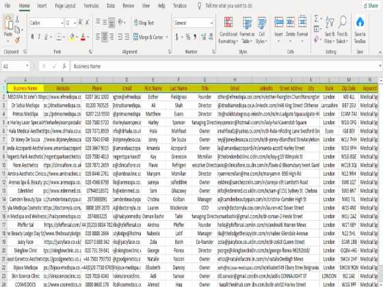383x287 pixels.
Task: Click Format cells button
Action: 302,29
